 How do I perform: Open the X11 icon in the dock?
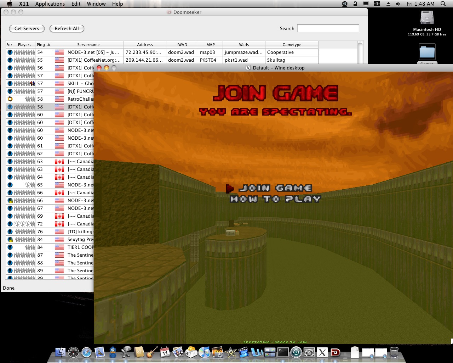coord(322,352)
